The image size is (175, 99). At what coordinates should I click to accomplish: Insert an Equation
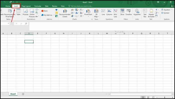point(165,10)
